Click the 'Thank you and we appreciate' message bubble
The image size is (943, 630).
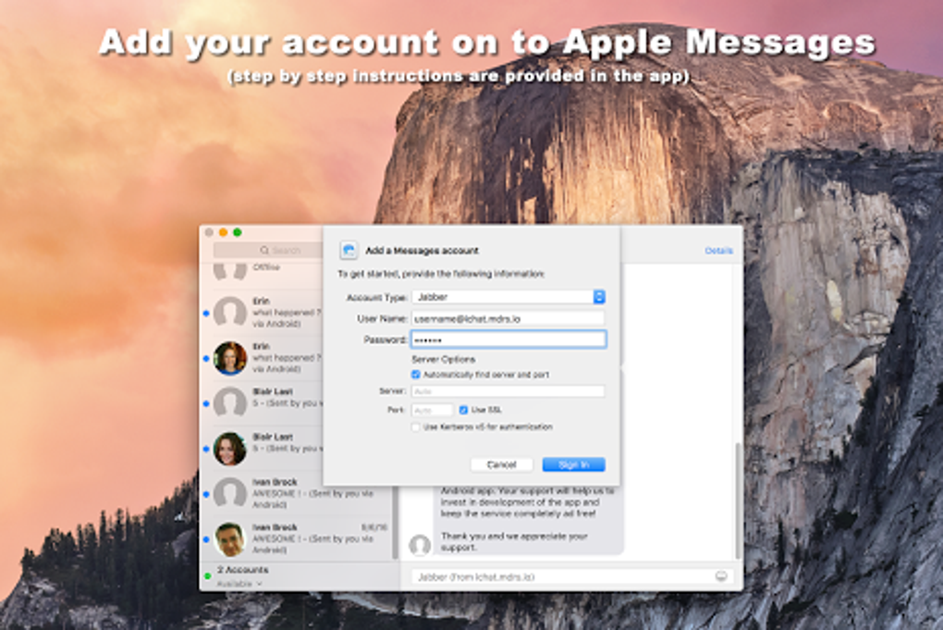(x=528, y=521)
